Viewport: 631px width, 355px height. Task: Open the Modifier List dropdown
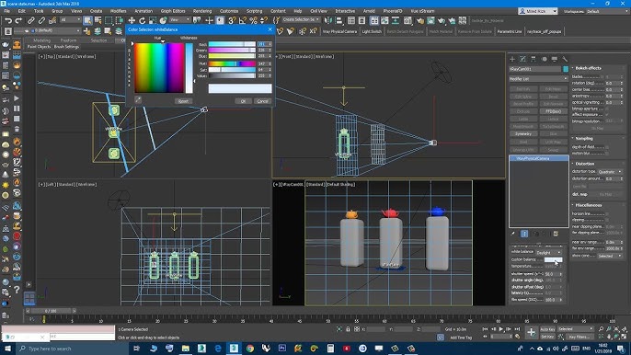pos(538,79)
